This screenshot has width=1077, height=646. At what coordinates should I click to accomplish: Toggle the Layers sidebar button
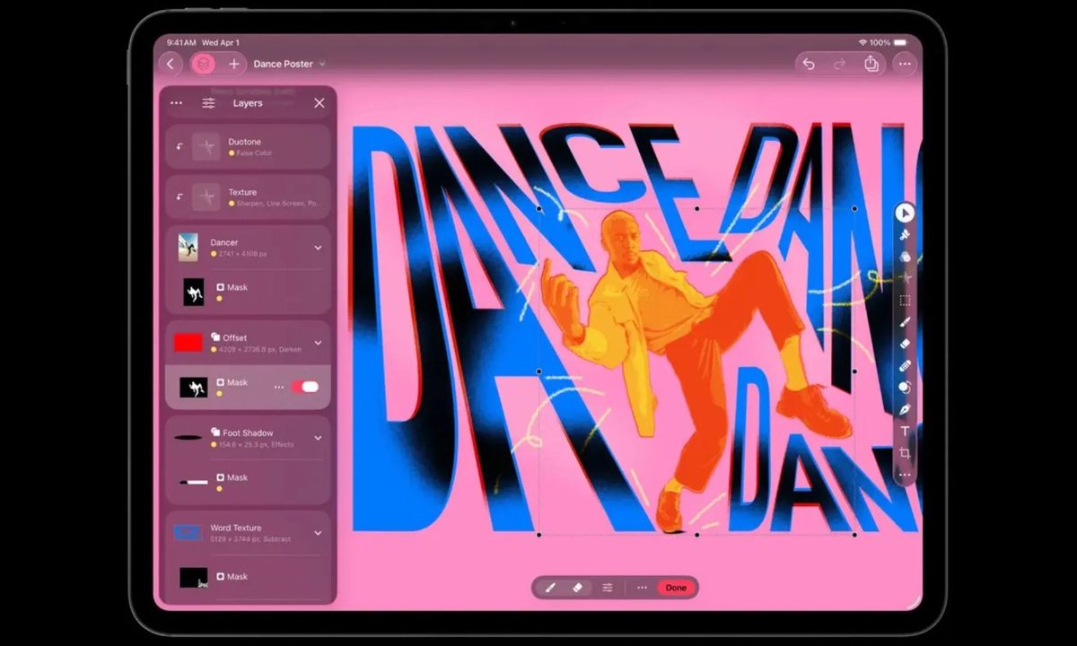204,64
